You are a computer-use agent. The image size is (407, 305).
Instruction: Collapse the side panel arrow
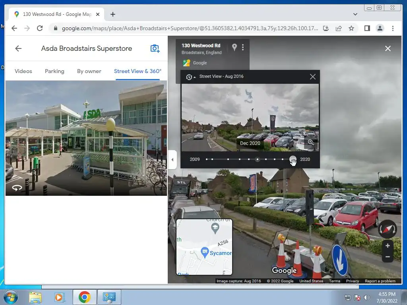[x=172, y=160]
